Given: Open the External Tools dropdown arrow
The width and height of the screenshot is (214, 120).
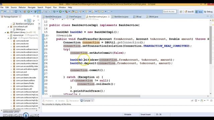Looking at the screenshot, I should 69,12.
